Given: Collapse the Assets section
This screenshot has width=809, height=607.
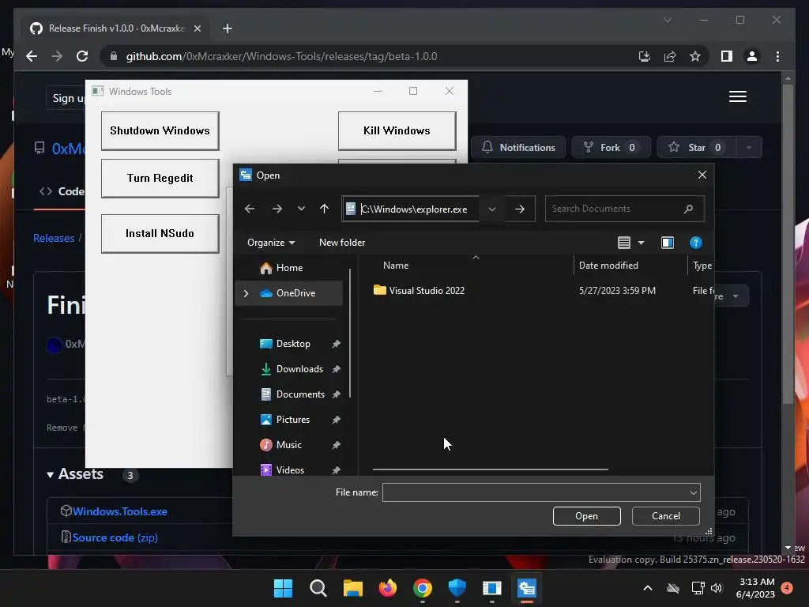Looking at the screenshot, I should click(75, 474).
